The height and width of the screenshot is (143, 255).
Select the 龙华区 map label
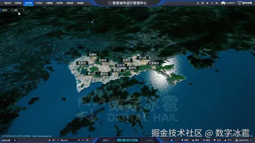(102, 60)
